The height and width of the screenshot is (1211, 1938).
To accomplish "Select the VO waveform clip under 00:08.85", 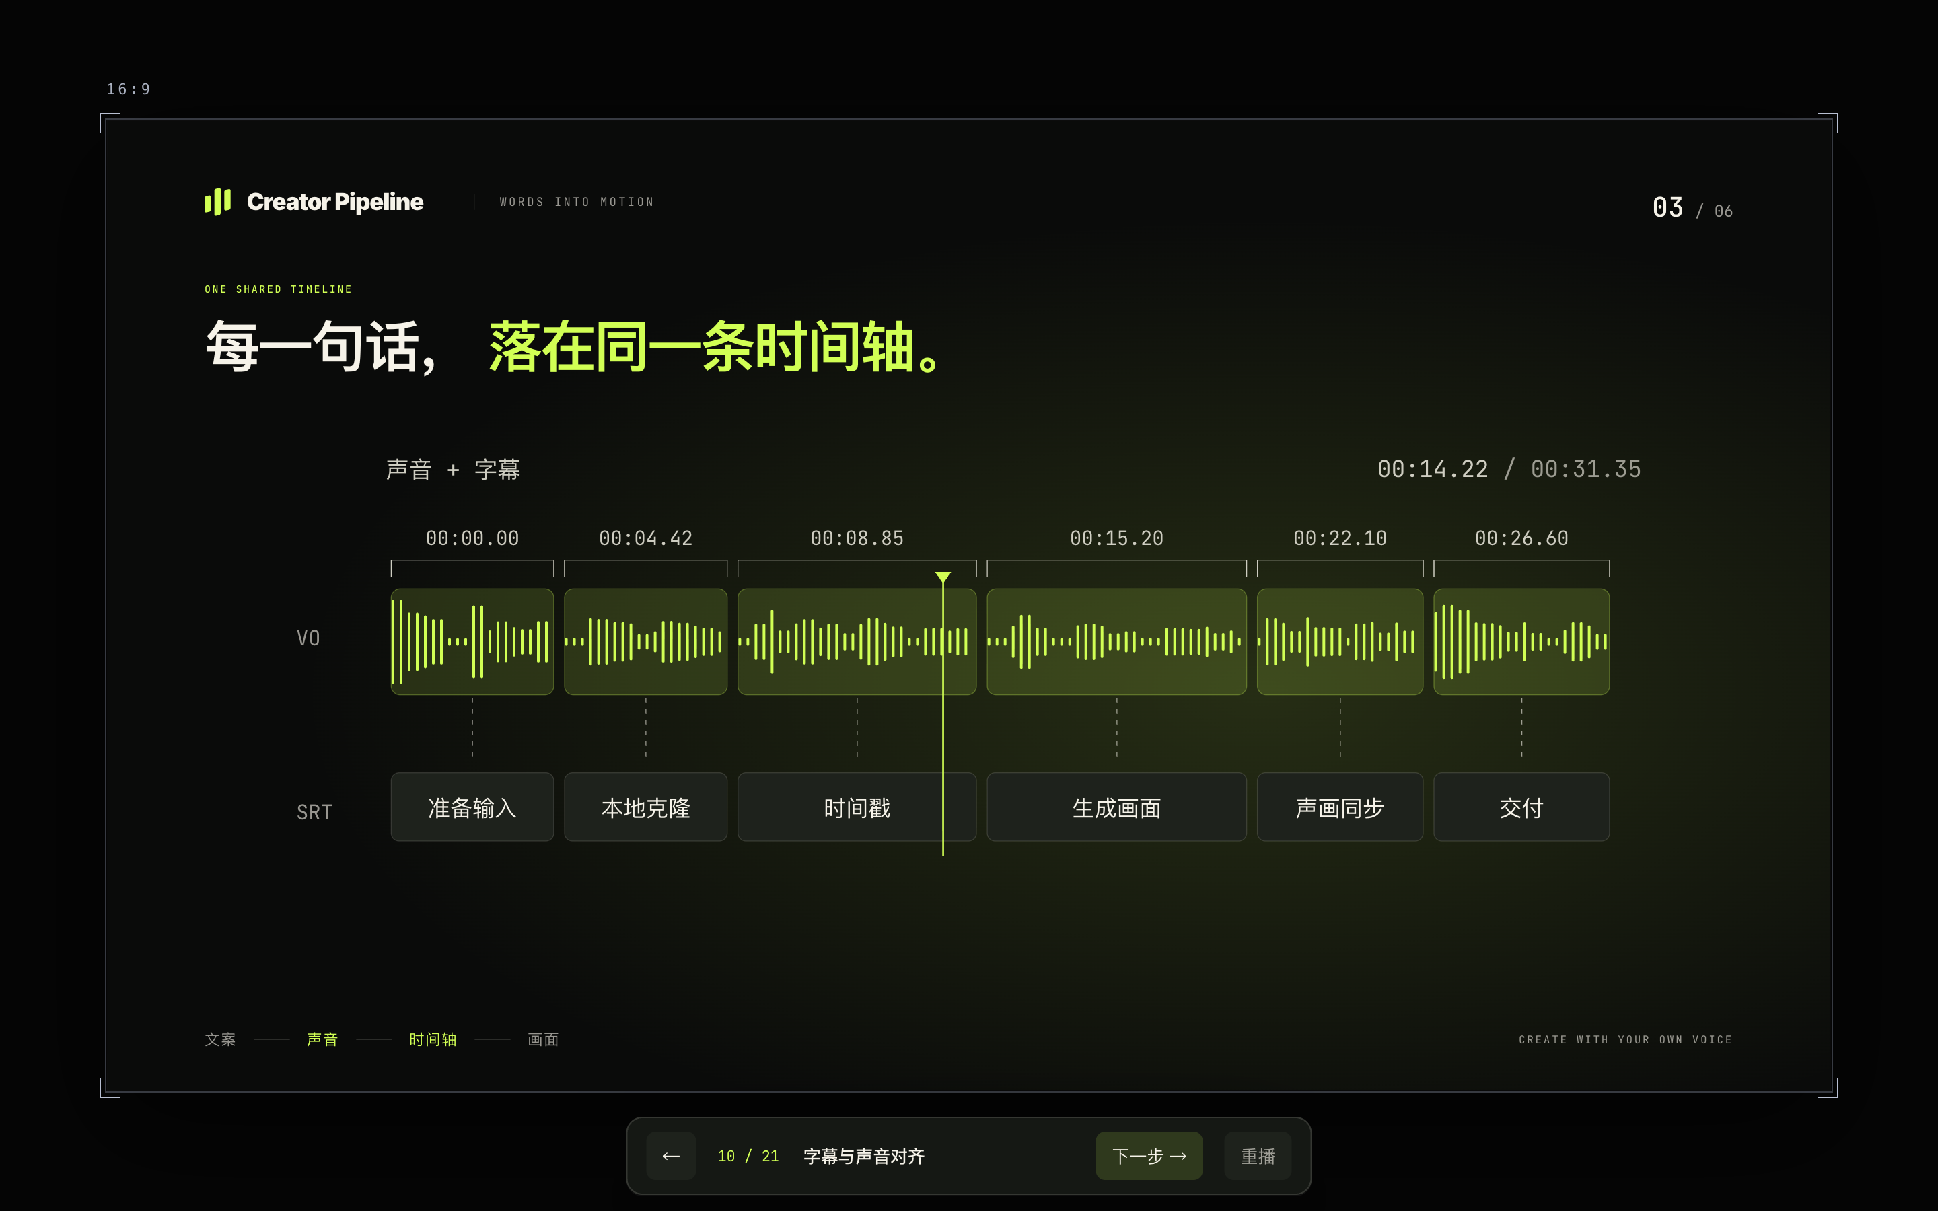I will point(857,642).
